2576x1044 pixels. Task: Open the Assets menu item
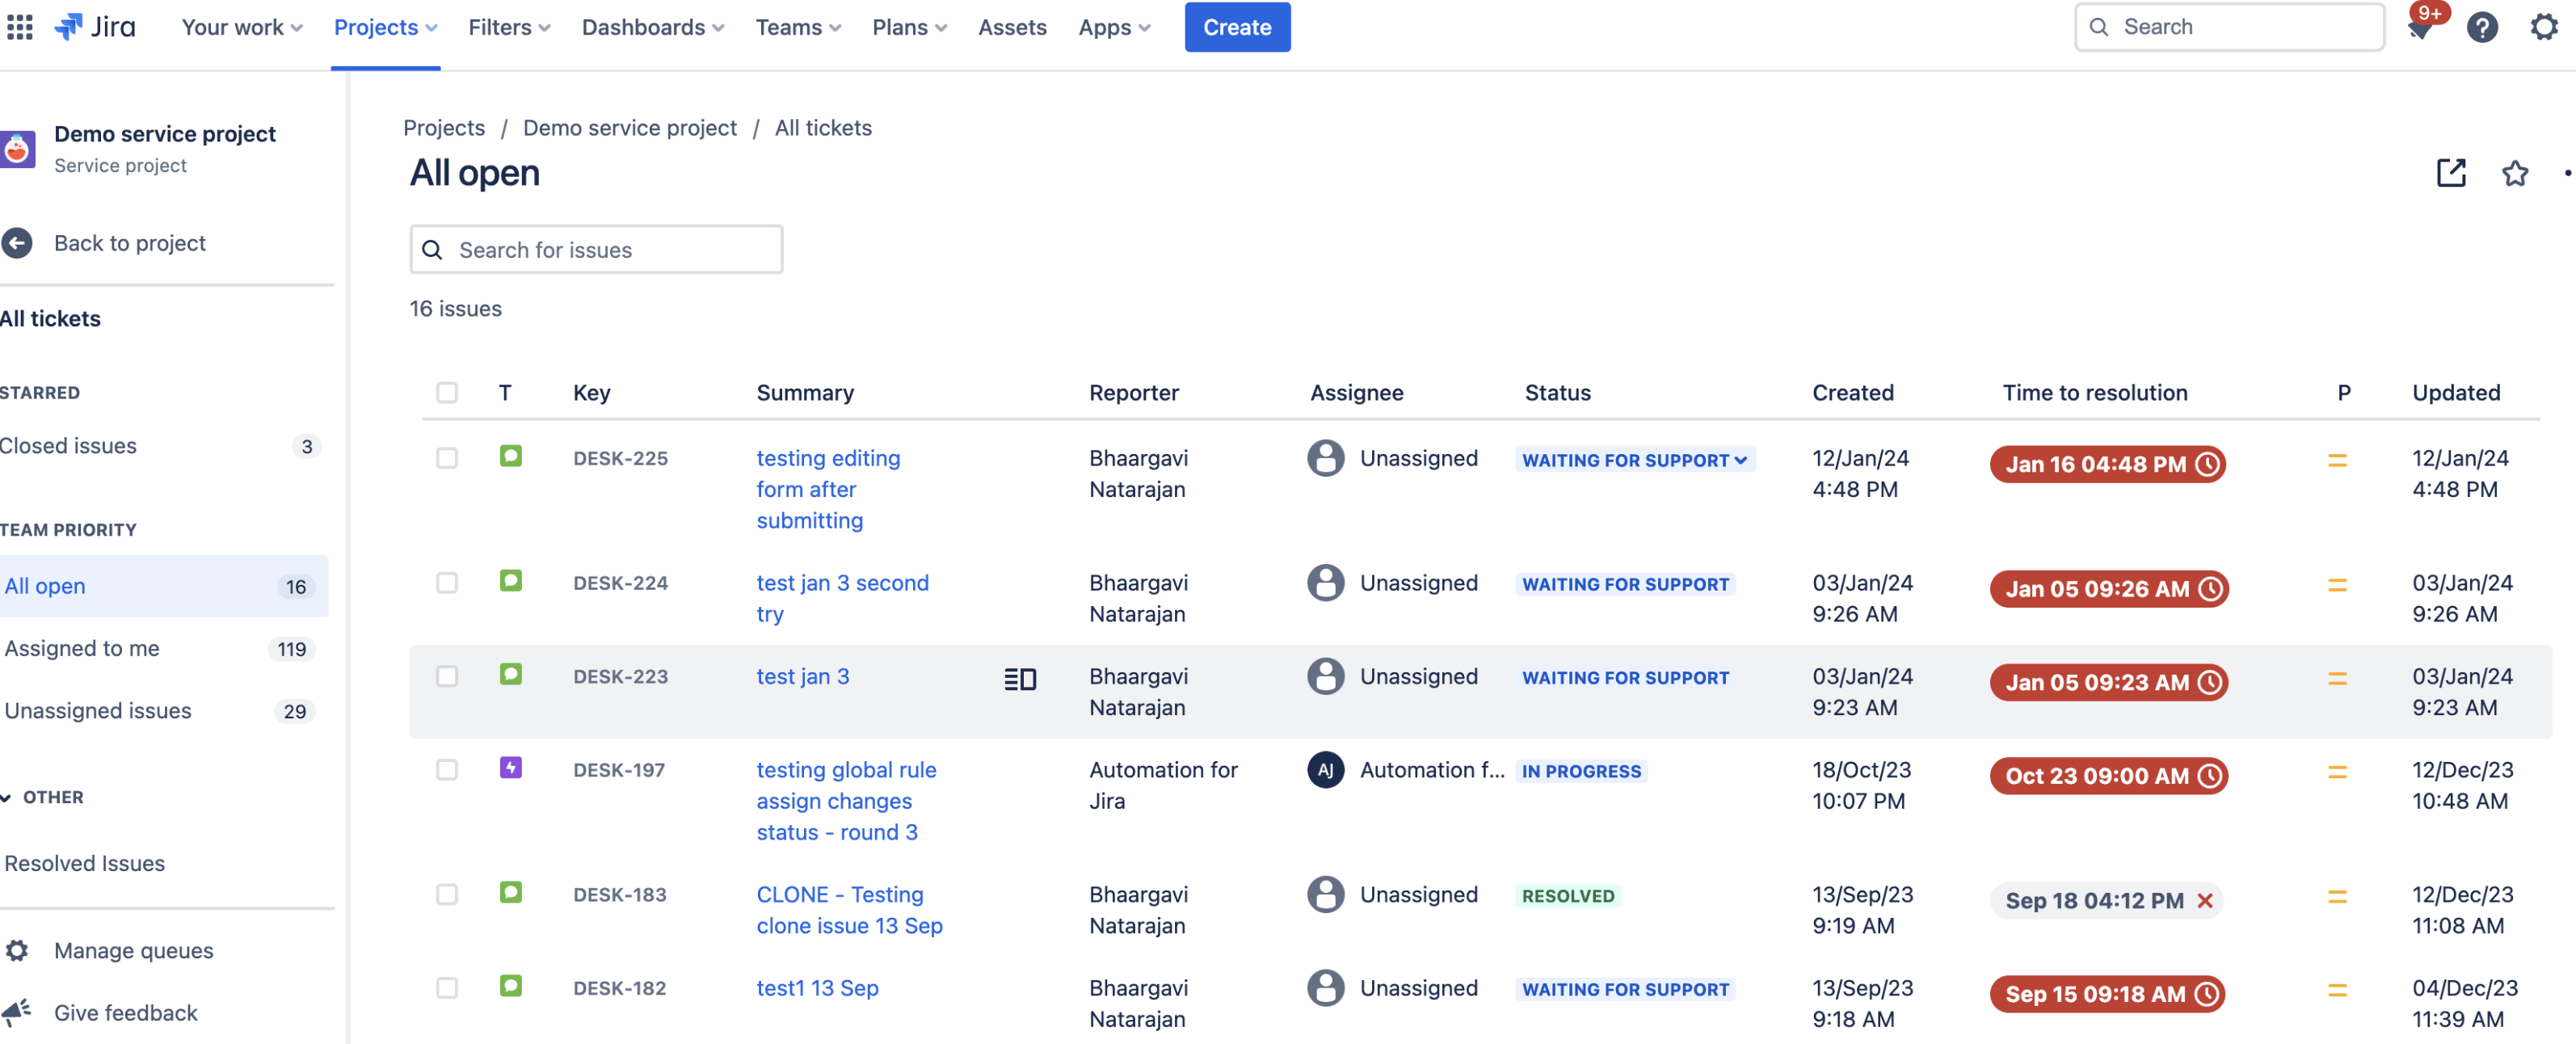click(x=1011, y=27)
